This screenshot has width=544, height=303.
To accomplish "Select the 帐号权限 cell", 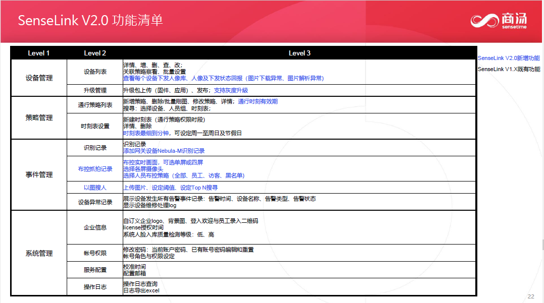I will point(95,253).
